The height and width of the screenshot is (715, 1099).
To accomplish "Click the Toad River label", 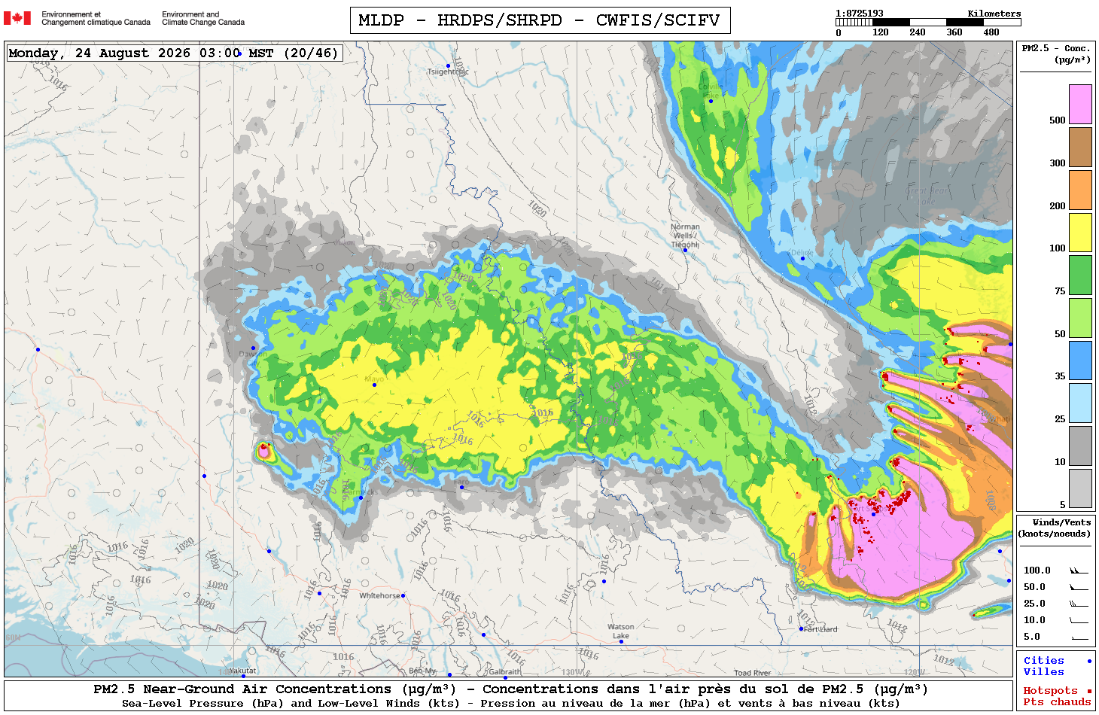I will click(753, 673).
